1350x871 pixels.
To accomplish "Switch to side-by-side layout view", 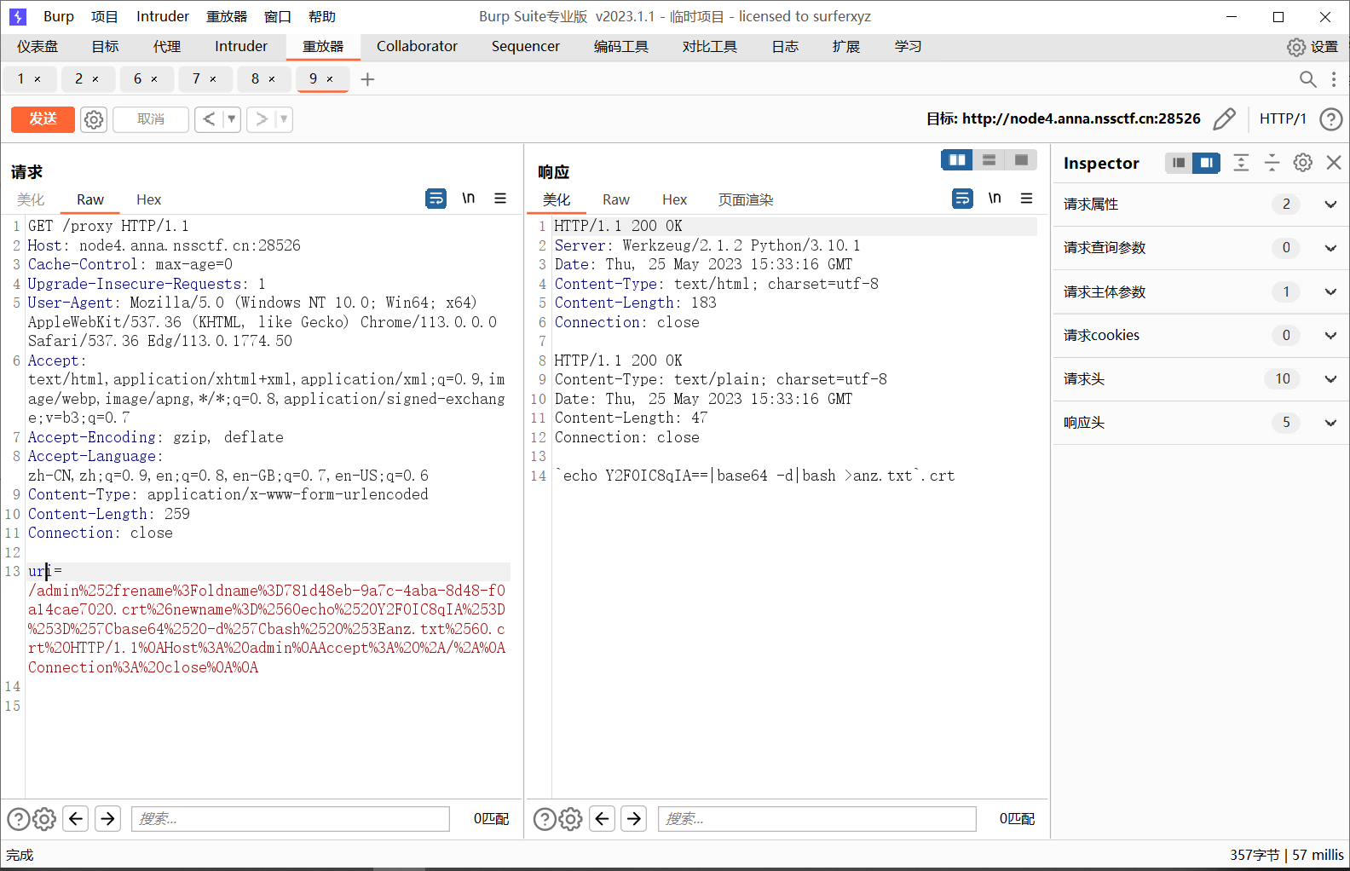I will pos(957,160).
